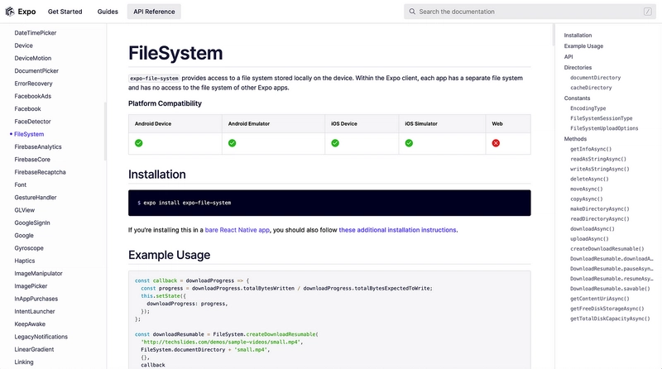Open the Guides tab
The image size is (662, 369).
pyautogui.click(x=108, y=12)
